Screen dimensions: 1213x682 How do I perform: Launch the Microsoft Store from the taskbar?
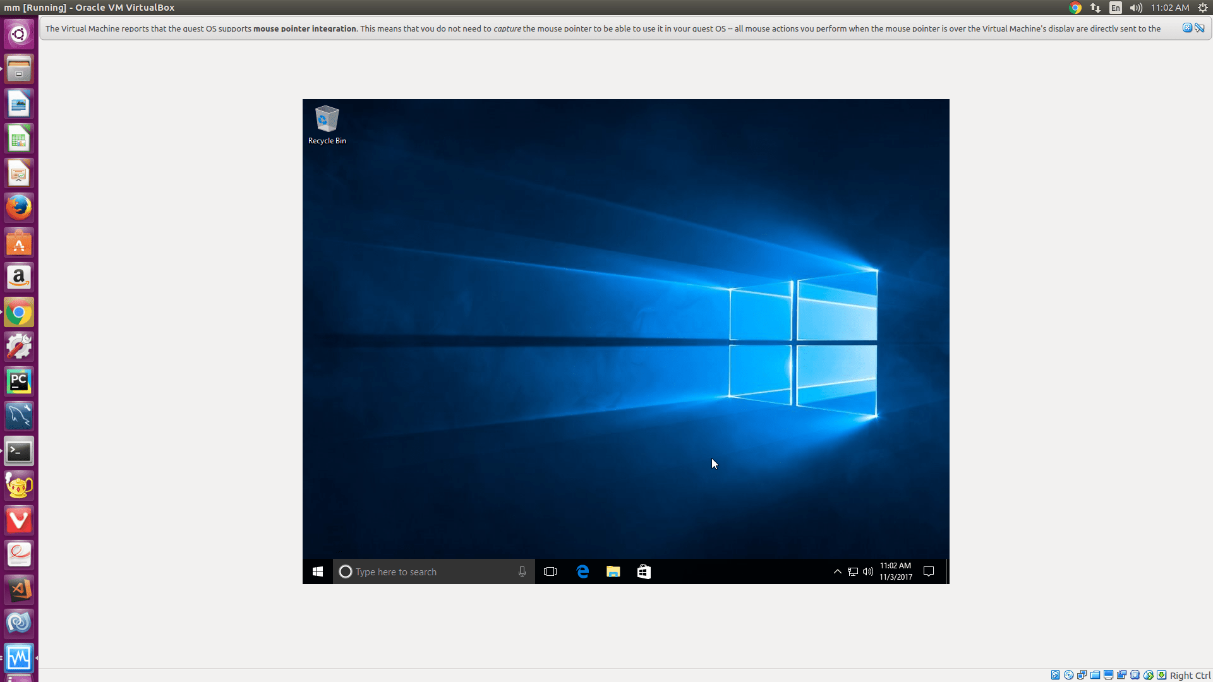coord(643,571)
